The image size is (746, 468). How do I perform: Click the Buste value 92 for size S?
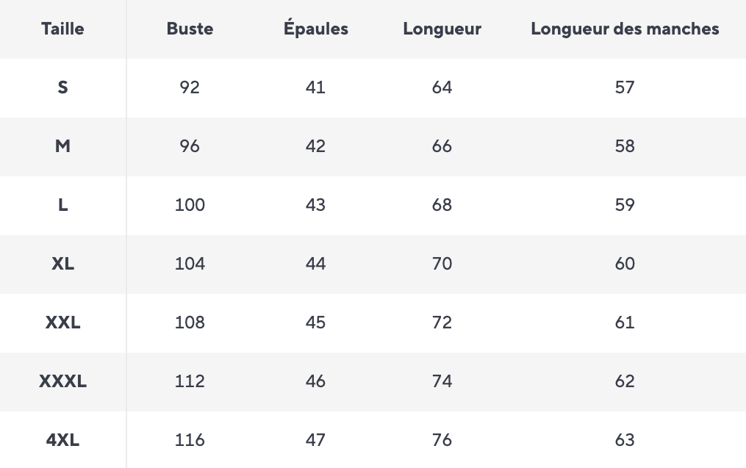190,87
